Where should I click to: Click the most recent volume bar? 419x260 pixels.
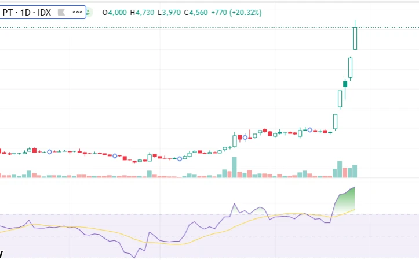point(355,171)
